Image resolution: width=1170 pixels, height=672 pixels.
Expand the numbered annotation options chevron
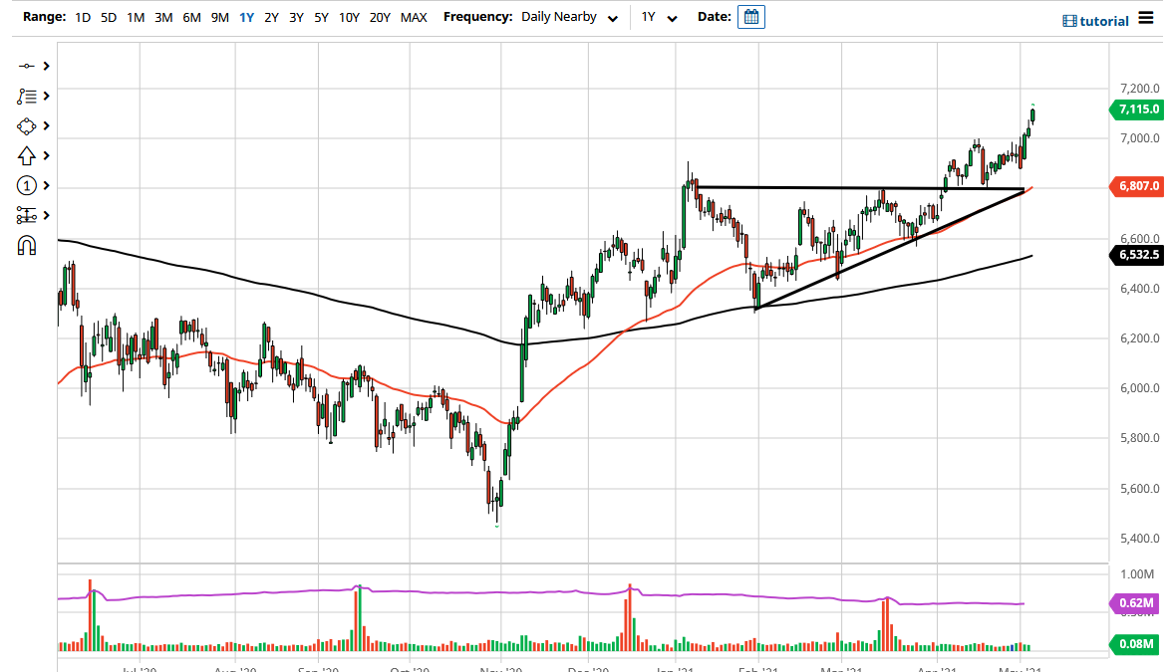click(45, 185)
